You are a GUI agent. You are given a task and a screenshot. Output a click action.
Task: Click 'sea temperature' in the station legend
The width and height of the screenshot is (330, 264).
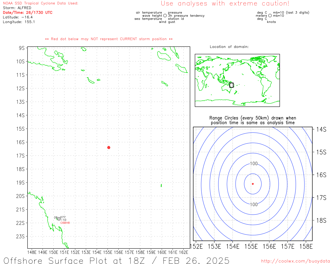pyautogui.click(x=148, y=19)
